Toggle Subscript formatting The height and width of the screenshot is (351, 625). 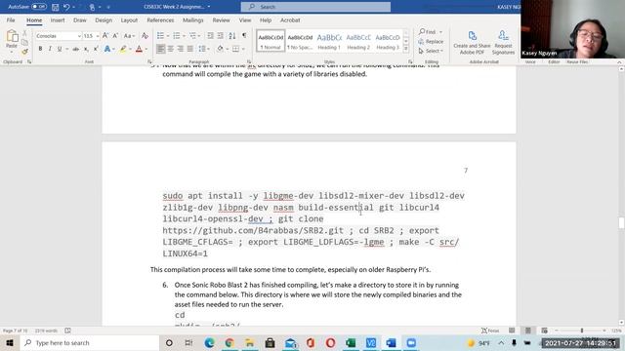pos(86,49)
